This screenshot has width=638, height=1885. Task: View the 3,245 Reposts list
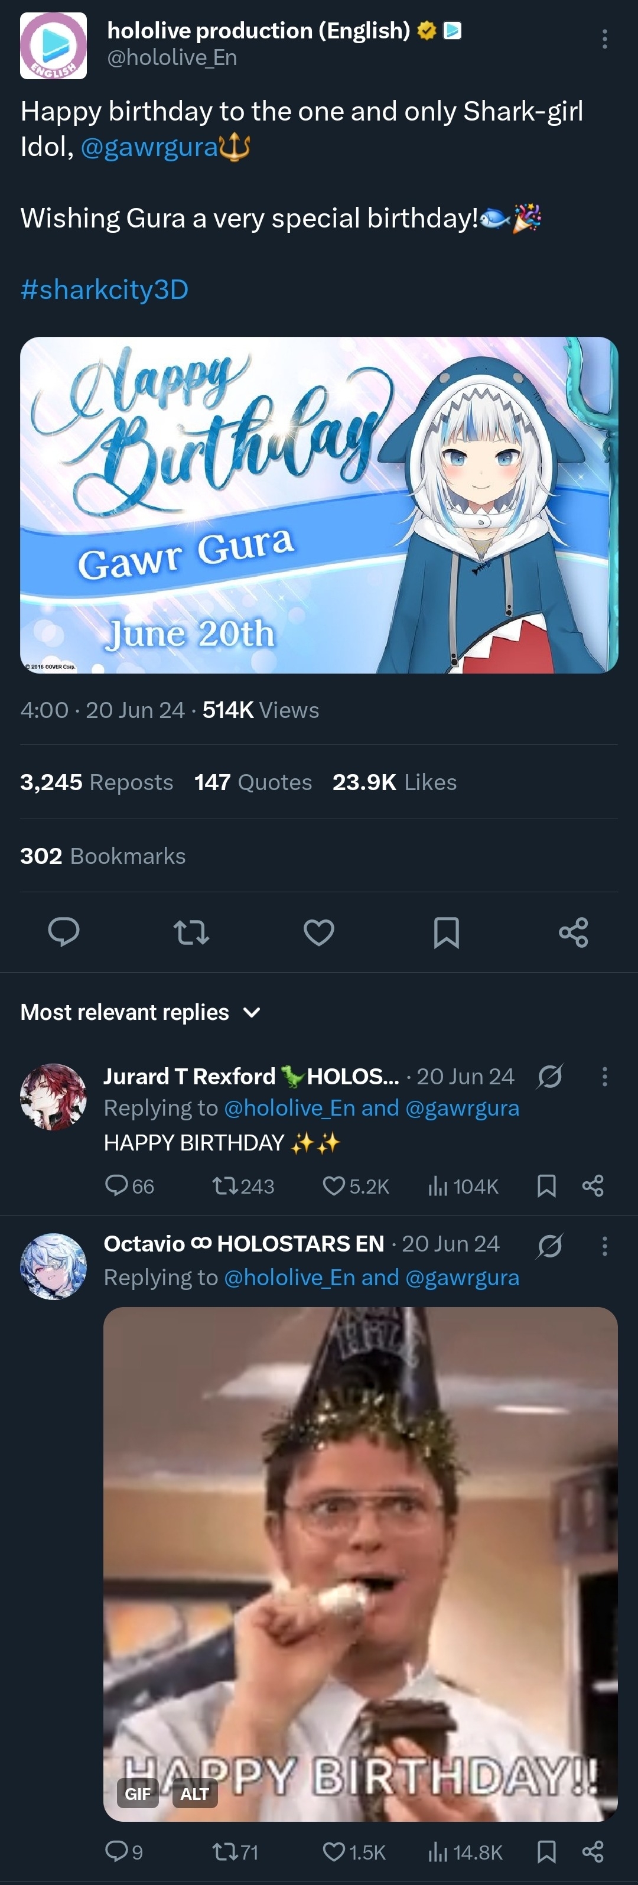pos(96,782)
